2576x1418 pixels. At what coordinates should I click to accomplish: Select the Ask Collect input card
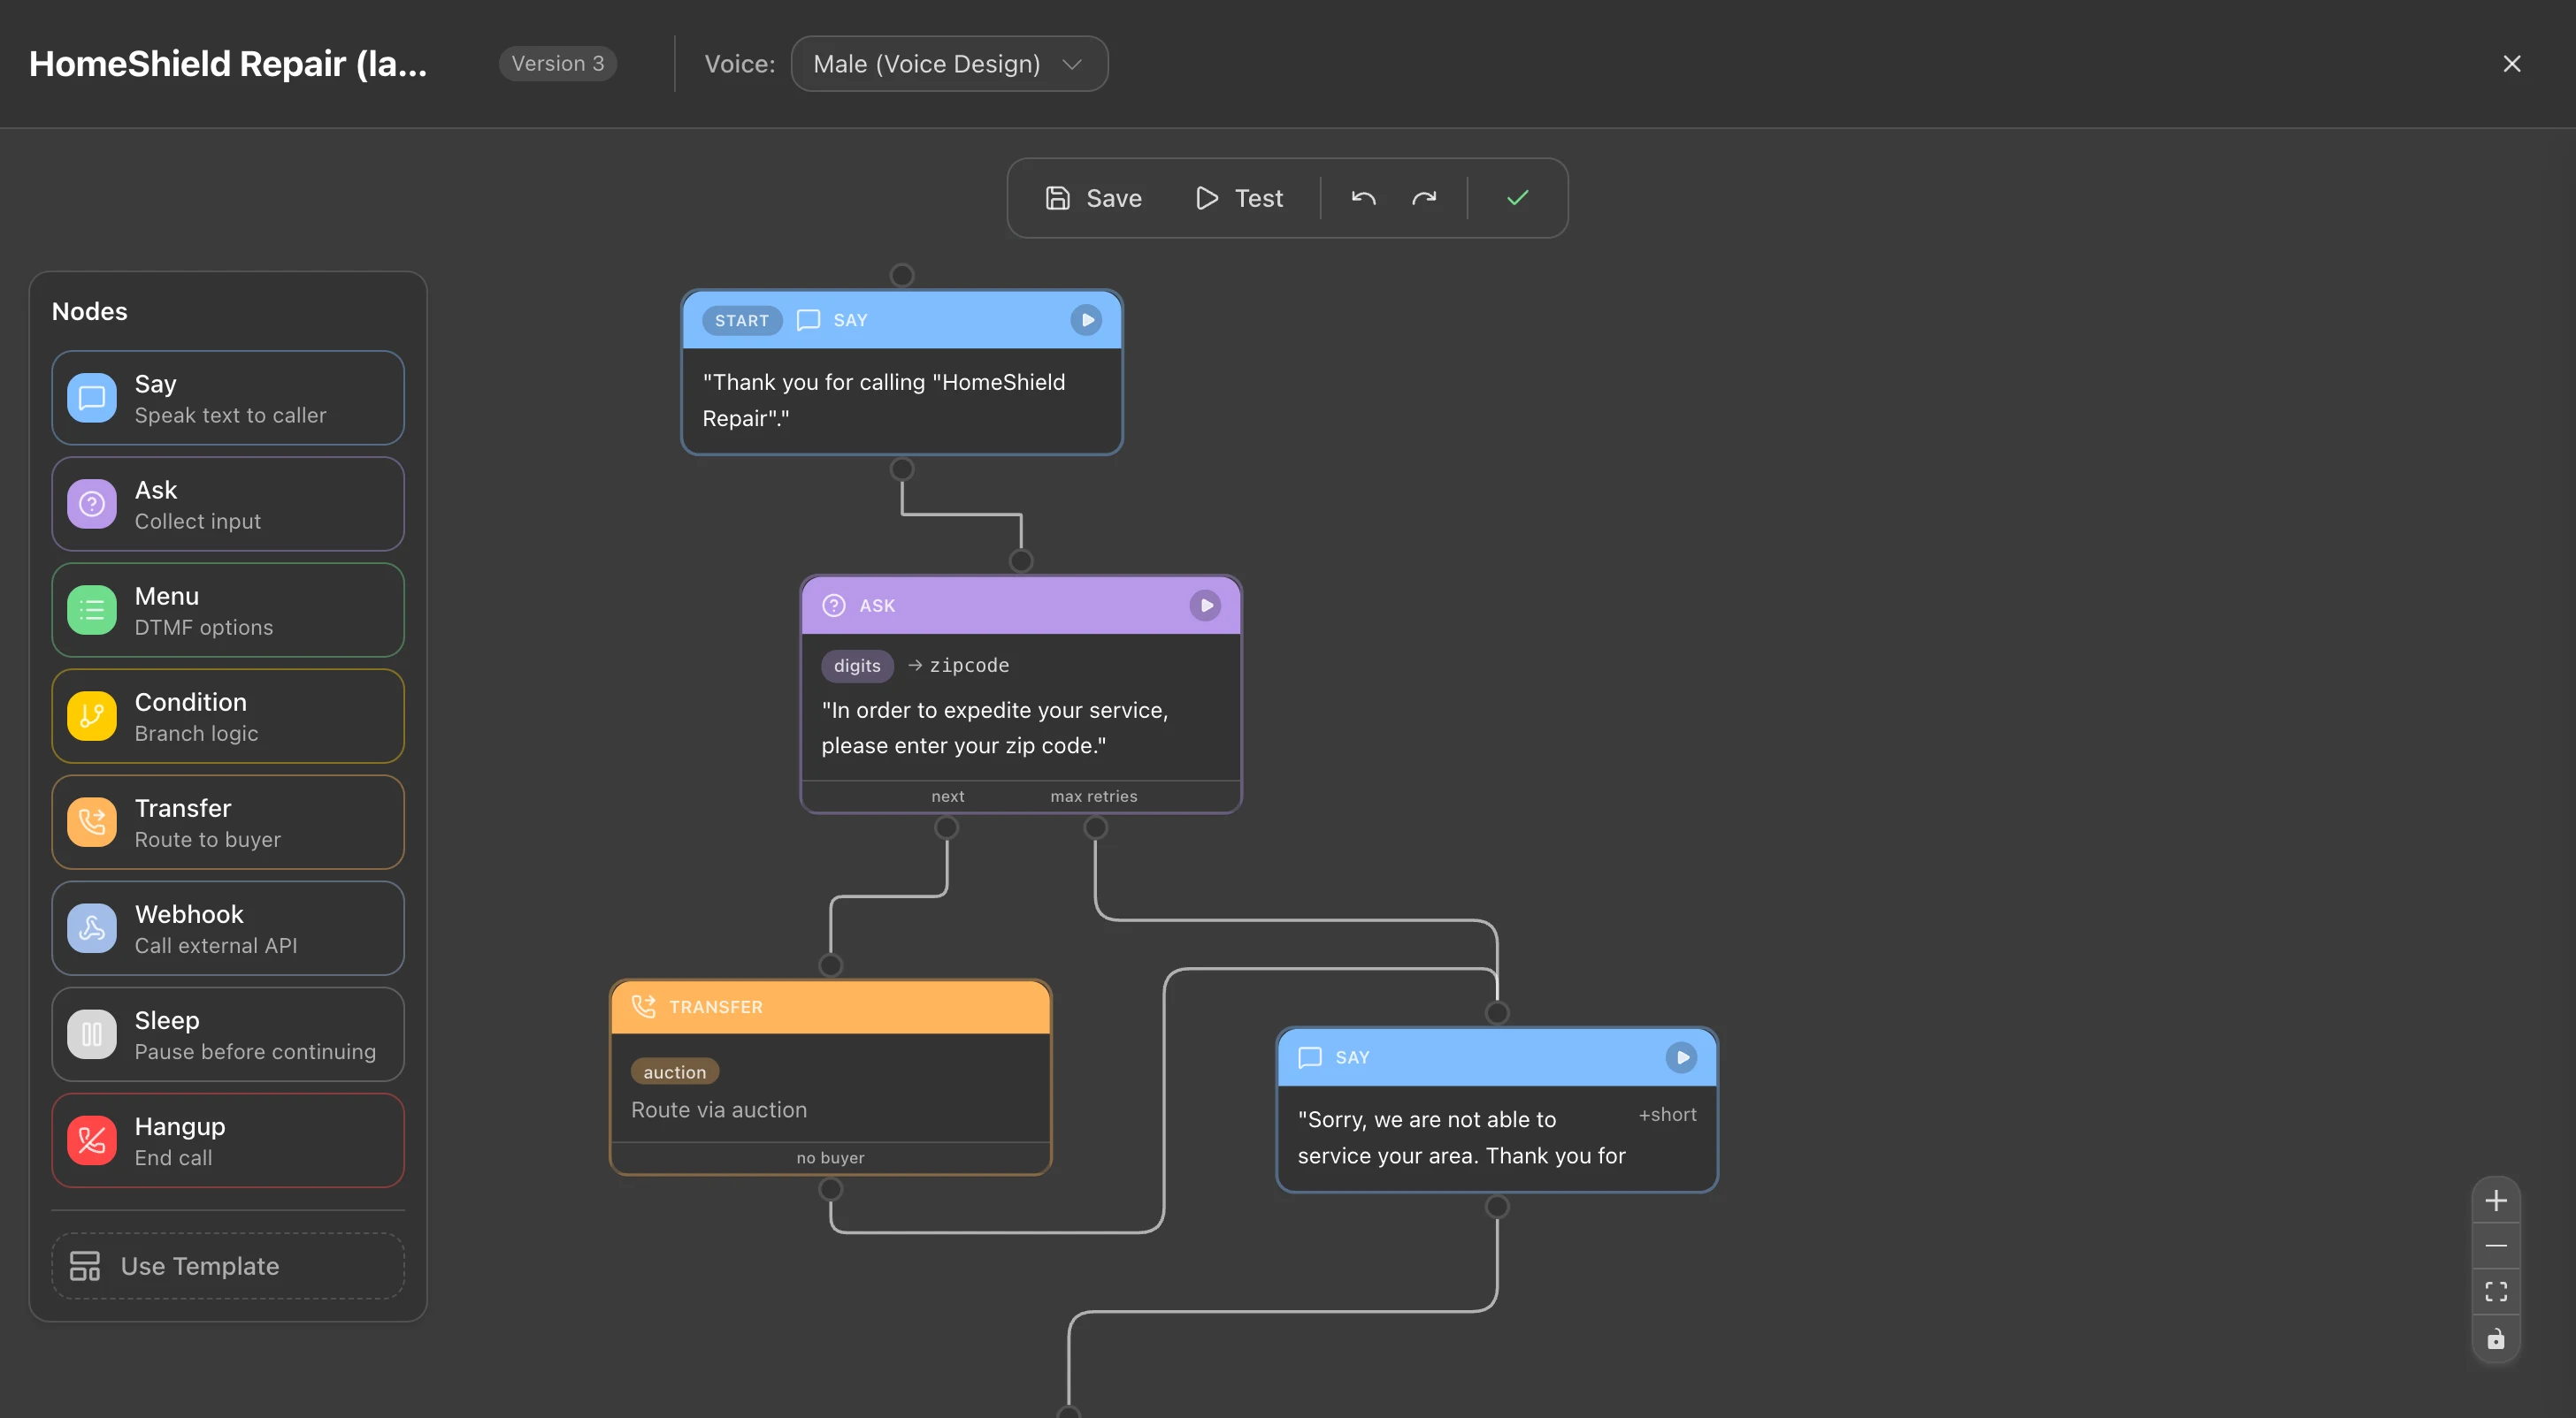[x=228, y=504]
